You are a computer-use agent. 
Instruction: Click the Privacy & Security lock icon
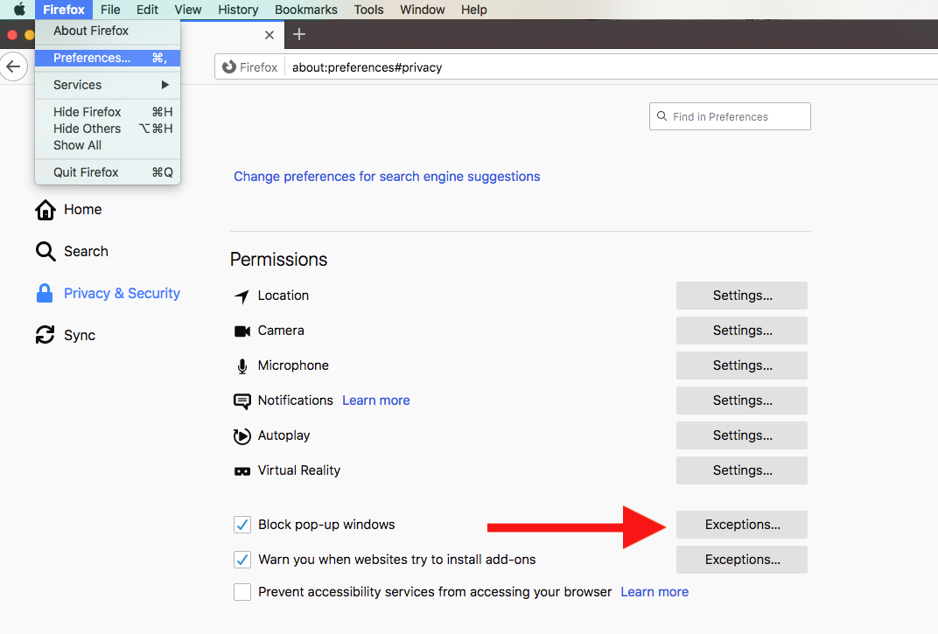pos(45,293)
